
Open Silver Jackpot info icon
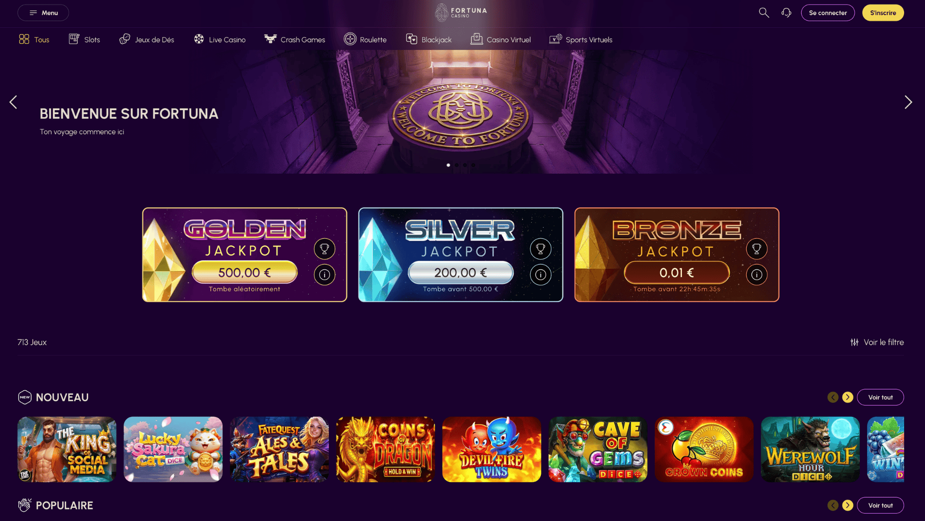(540, 275)
